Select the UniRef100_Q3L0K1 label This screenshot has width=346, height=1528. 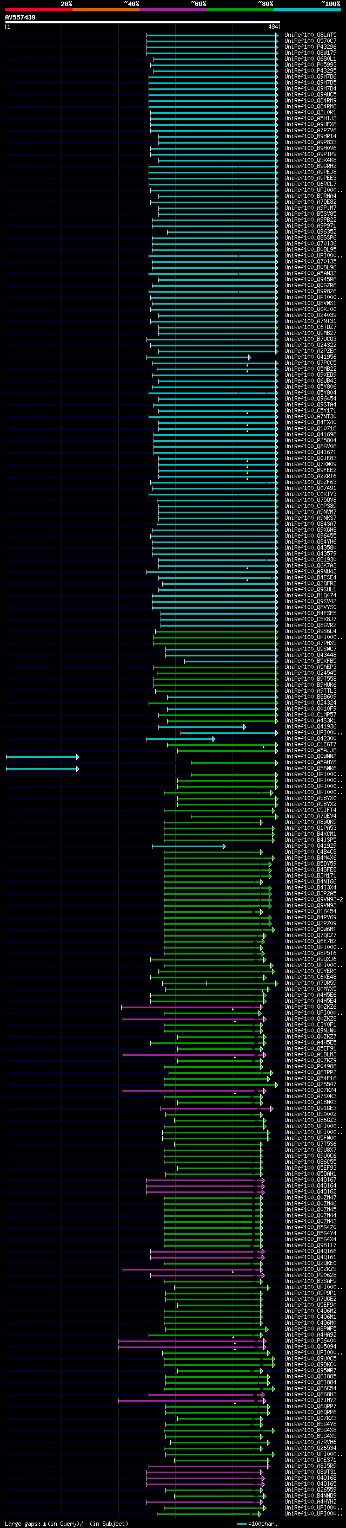[310, 112]
